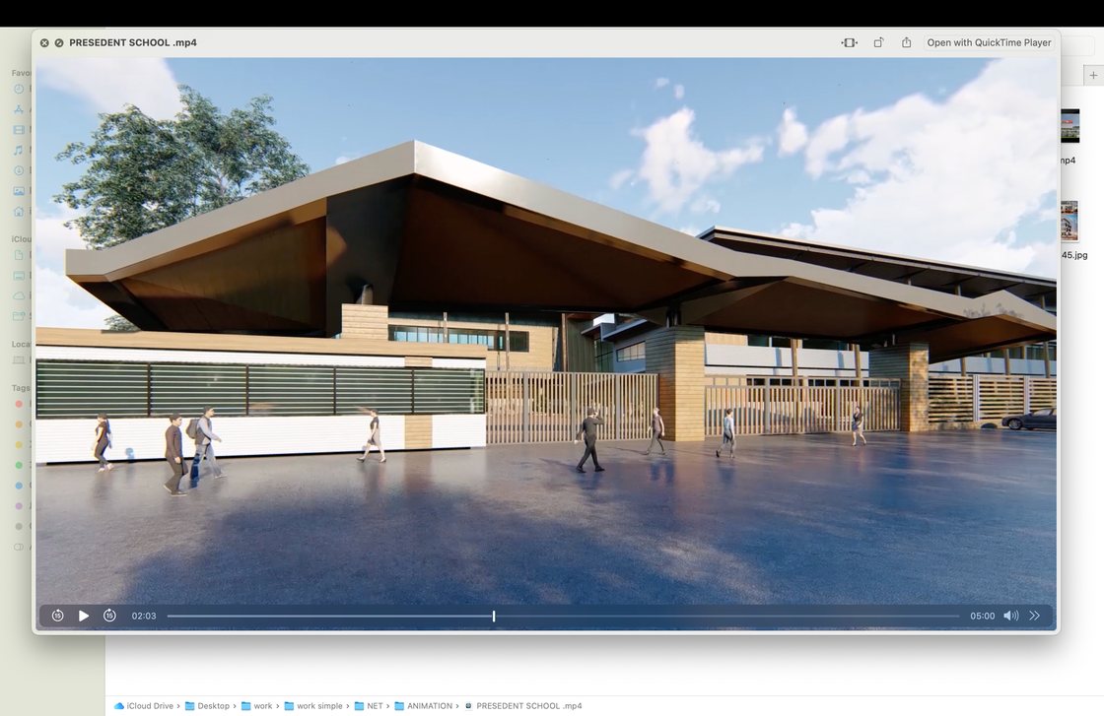Close the Quick Look preview window

[x=44, y=43]
